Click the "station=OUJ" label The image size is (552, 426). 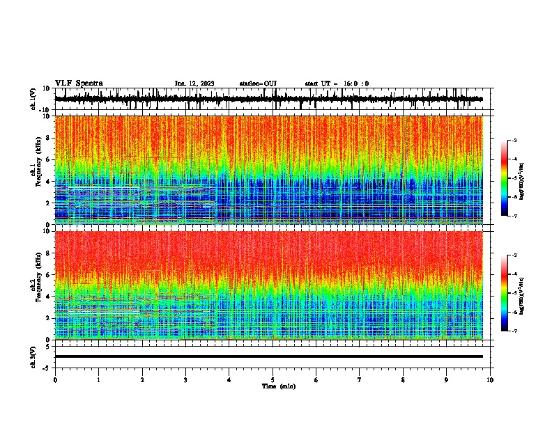(x=258, y=84)
